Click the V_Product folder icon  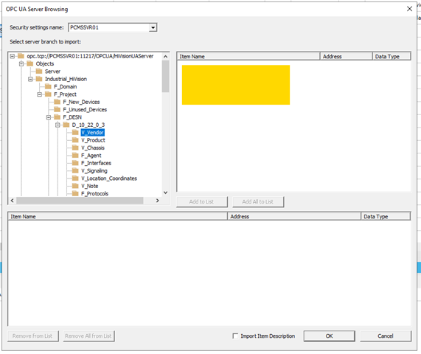click(75, 140)
